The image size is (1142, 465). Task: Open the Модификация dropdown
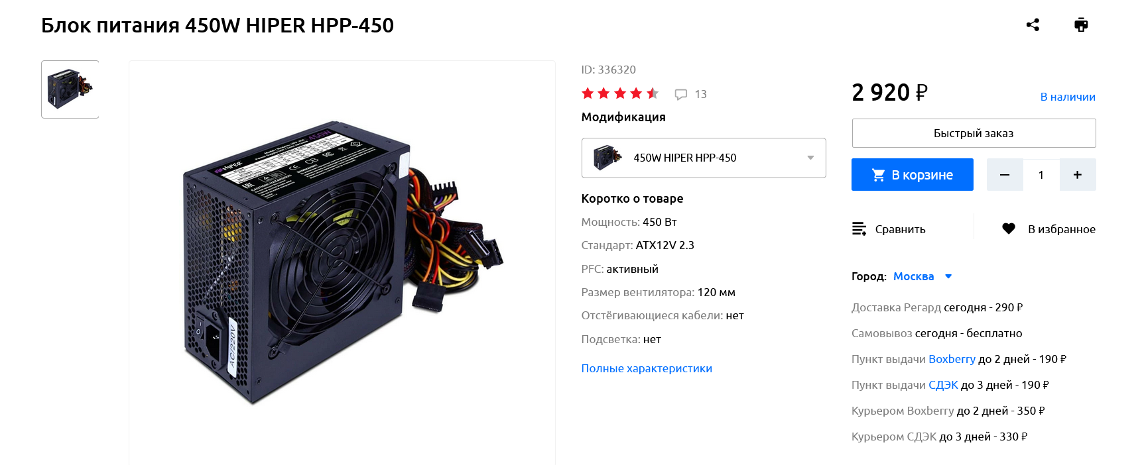click(x=704, y=158)
